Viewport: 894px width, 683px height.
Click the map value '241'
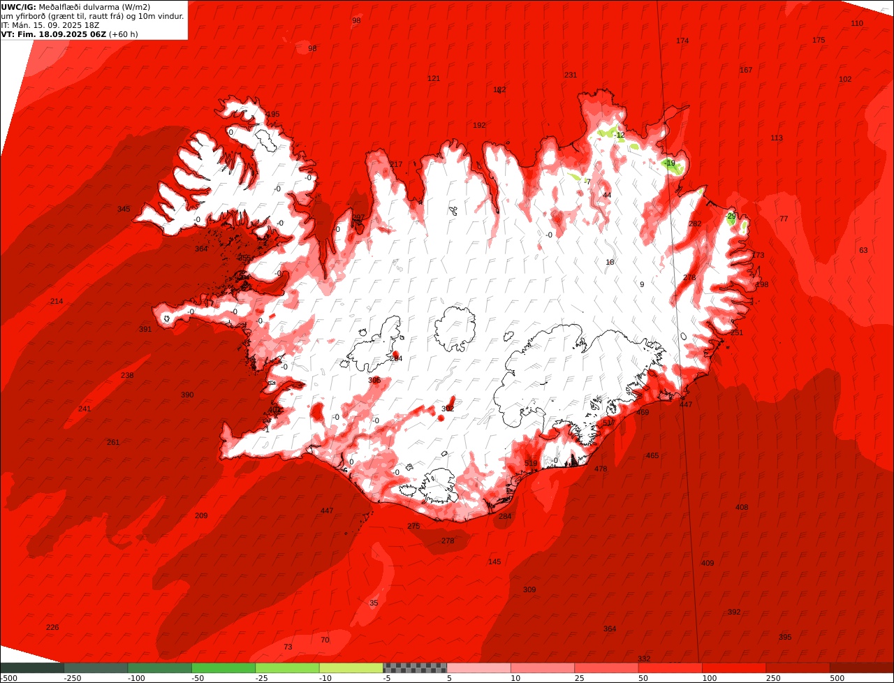[85, 409]
